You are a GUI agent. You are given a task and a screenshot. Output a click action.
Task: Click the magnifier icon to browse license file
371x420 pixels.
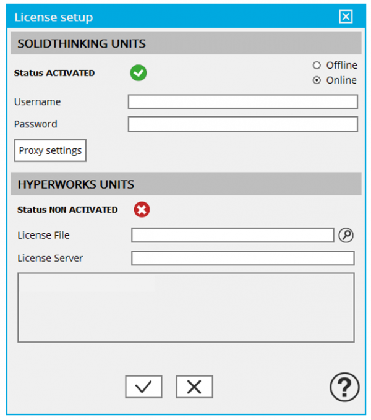click(346, 236)
